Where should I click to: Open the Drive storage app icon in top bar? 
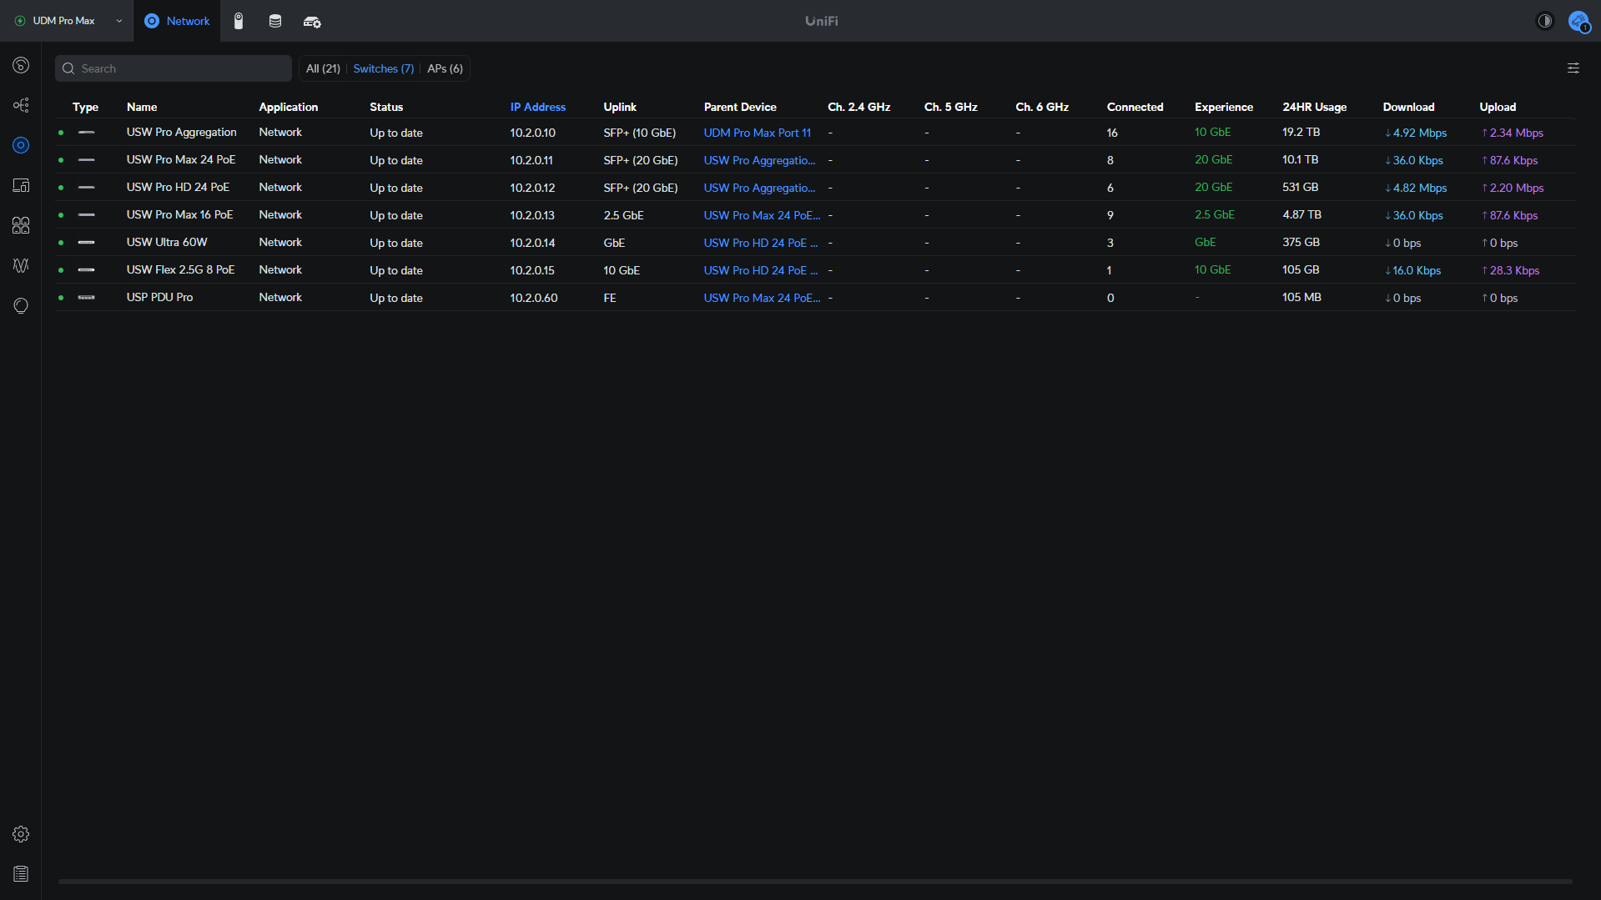pos(275,21)
